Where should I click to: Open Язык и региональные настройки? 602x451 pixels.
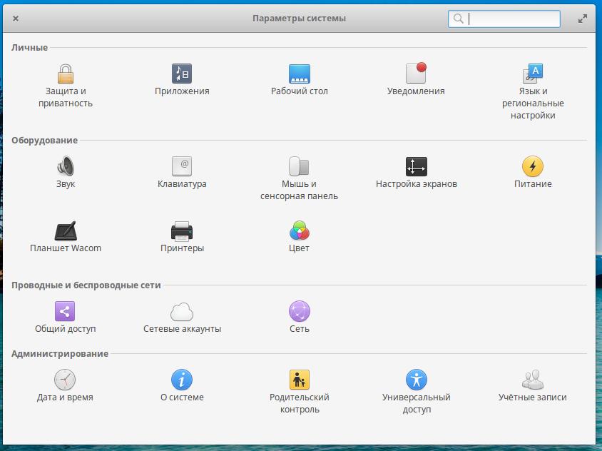[533, 74]
